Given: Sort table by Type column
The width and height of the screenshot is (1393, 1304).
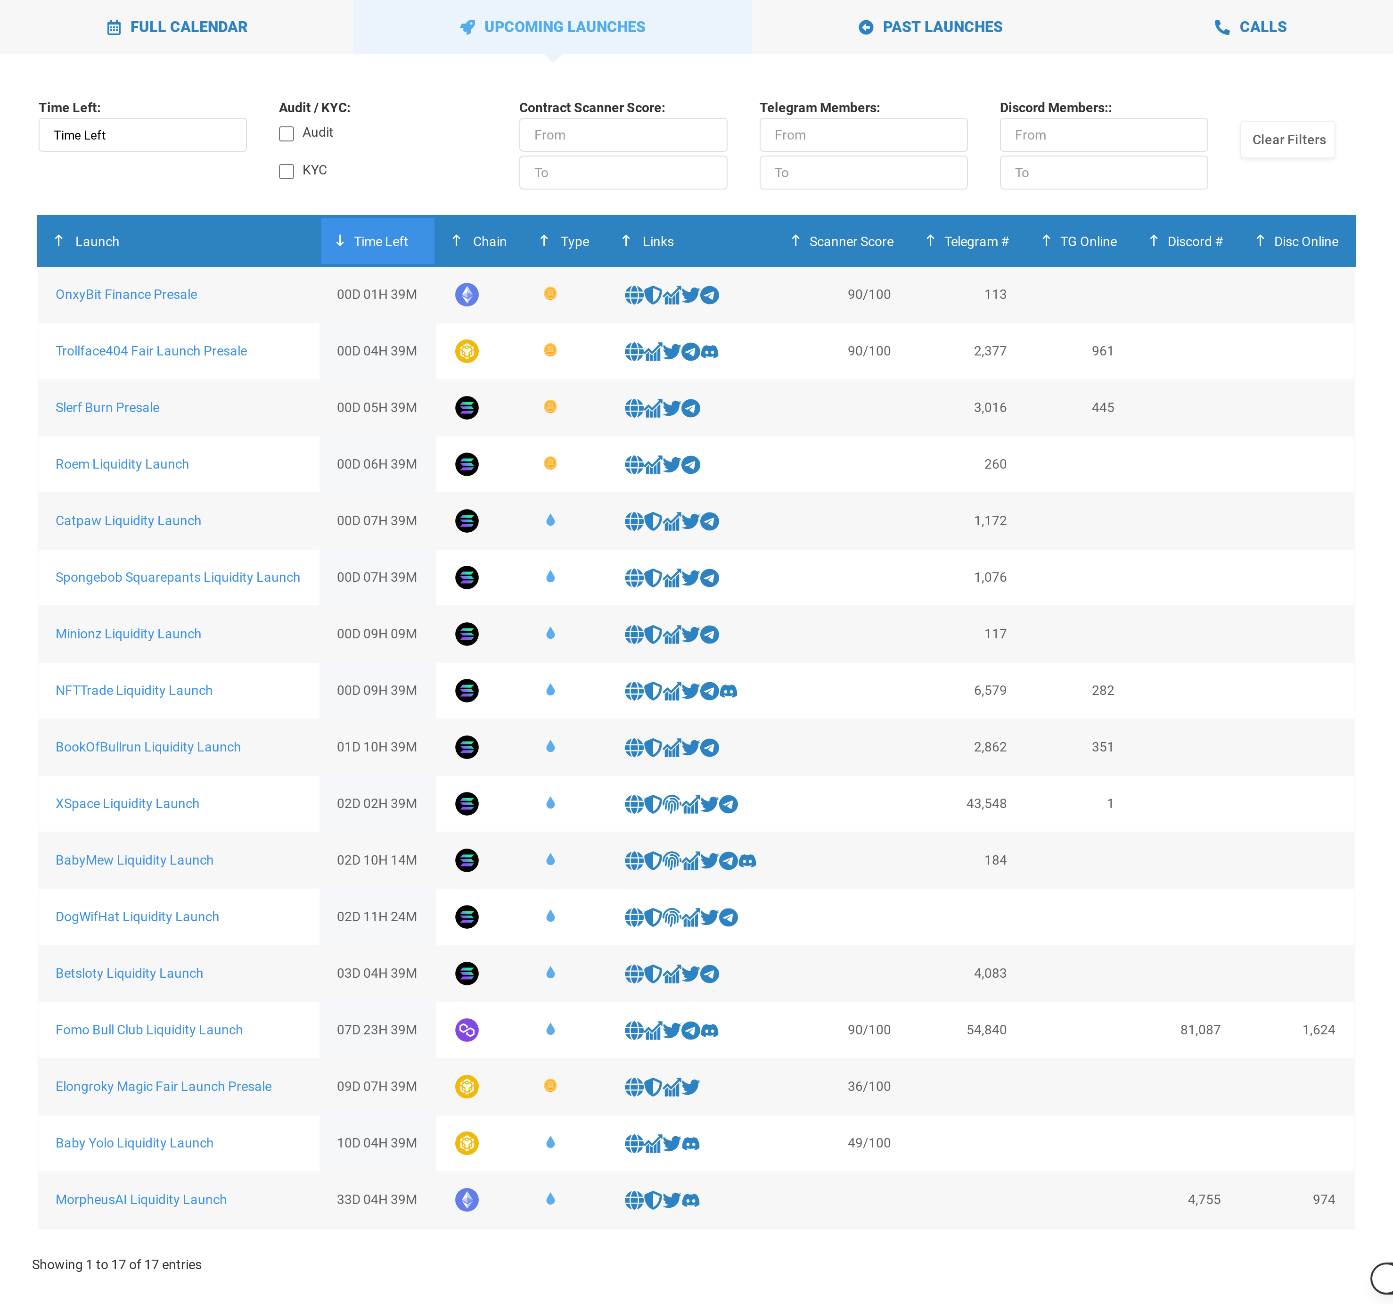Looking at the screenshot, I should [x=565, y=242].
